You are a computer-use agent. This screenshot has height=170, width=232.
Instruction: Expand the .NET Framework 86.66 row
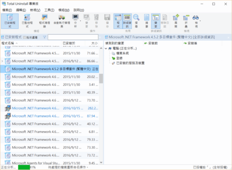coord(2,61)
